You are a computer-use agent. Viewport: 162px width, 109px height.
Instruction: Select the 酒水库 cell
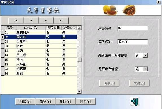point(30,37)
